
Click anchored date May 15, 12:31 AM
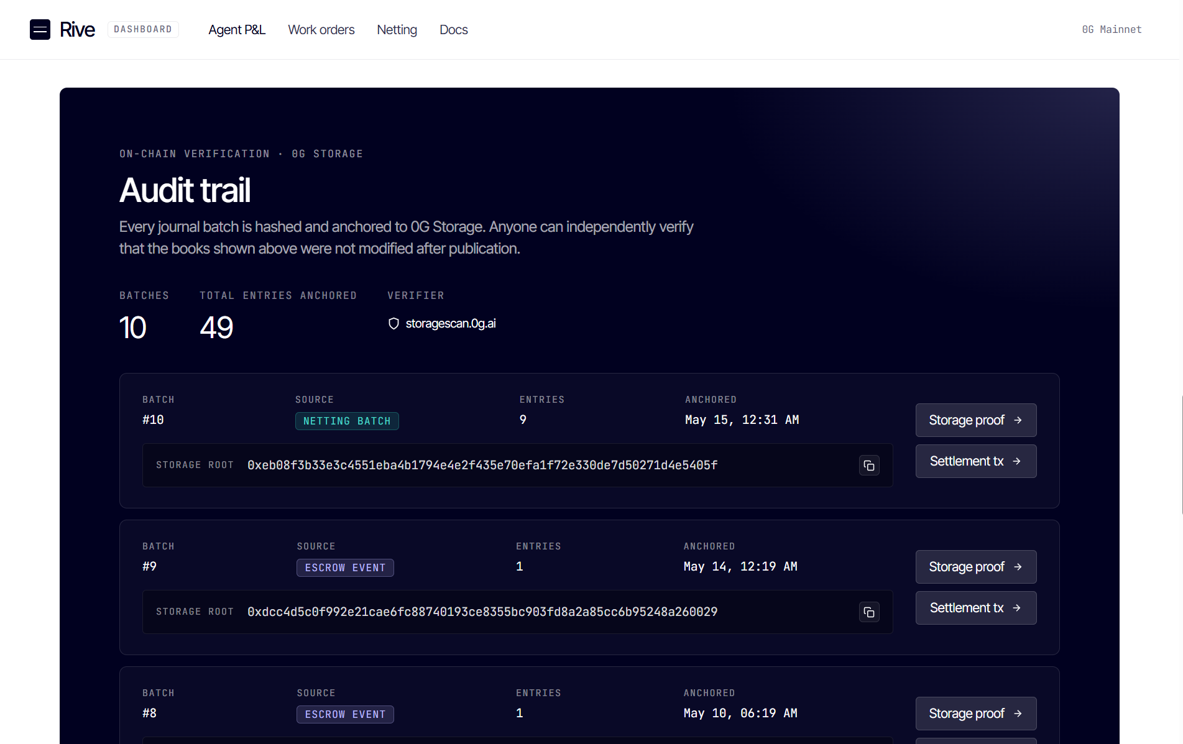[742, 420]
